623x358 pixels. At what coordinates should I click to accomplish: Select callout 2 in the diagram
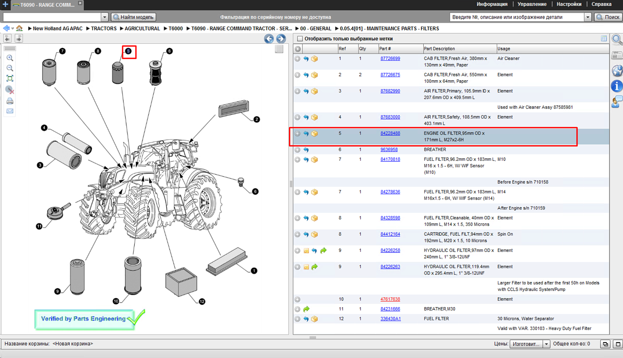[x=257, y=119]
